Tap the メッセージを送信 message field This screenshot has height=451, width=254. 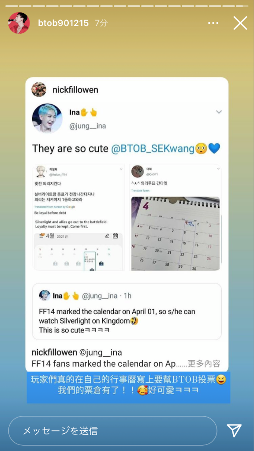(112, 431)
